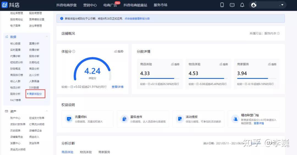Click the 精选联盟门槛 benefit icon

coord(235,119)
